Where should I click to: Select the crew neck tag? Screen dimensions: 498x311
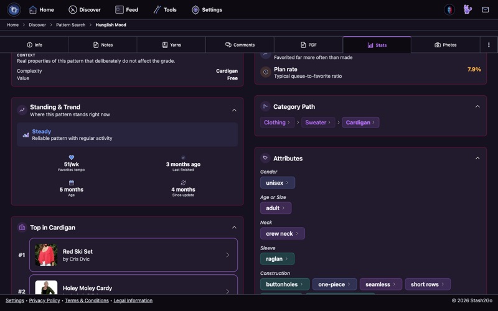point(283,234)
